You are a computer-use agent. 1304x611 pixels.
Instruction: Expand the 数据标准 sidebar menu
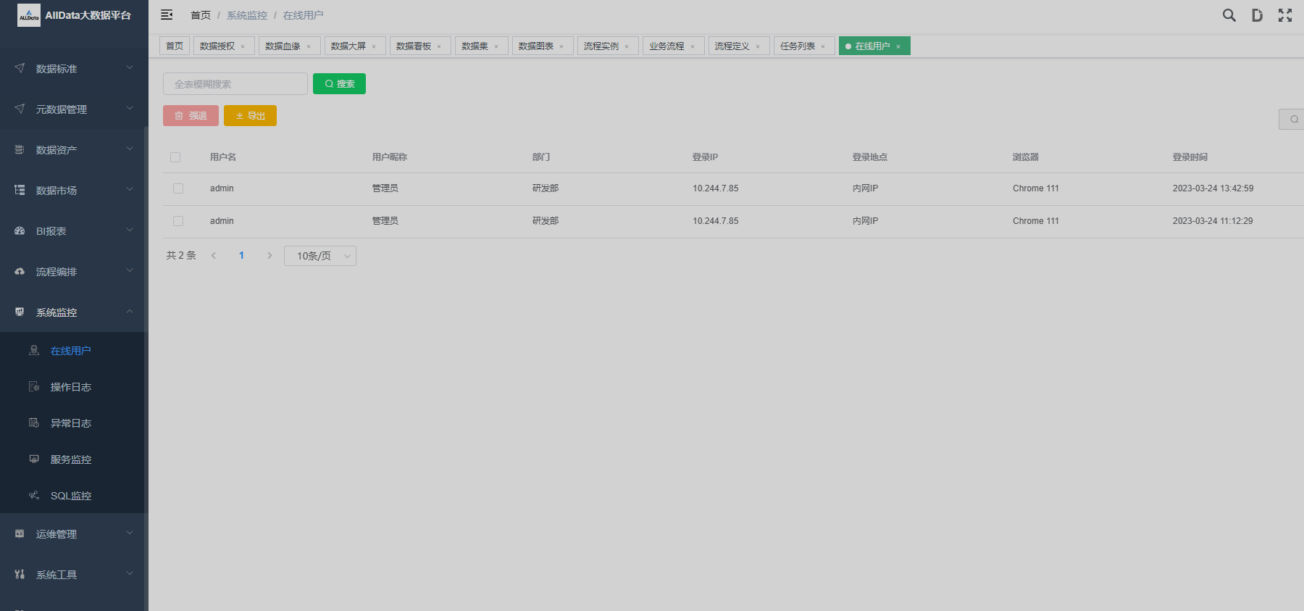72,69
